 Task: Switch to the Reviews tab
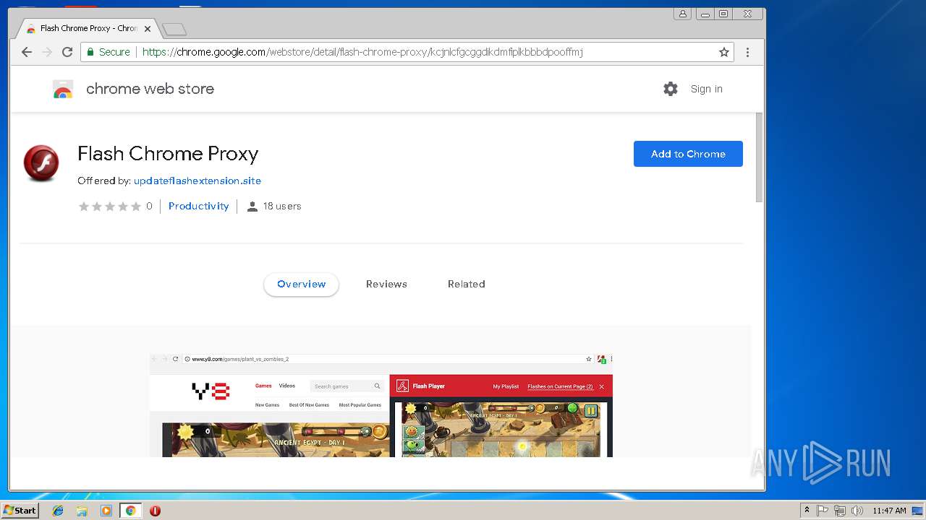click(386, 284)
